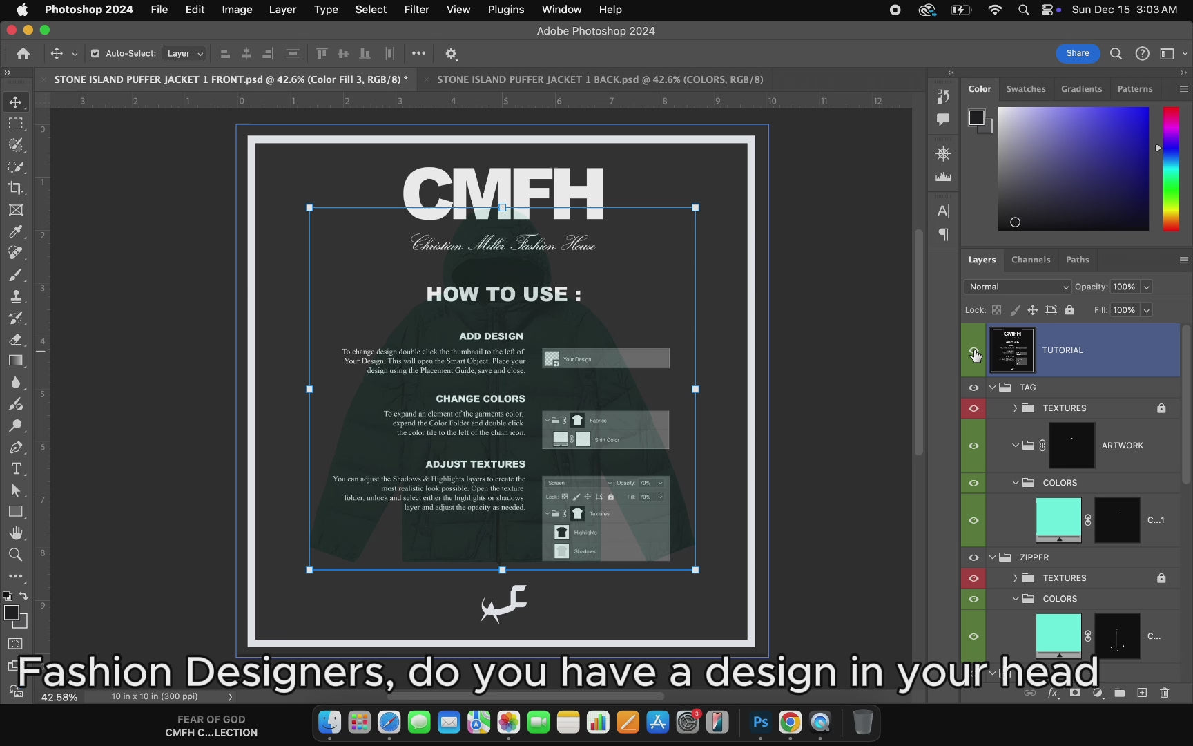This screenshot has height=746, width=1193.
Task: Select the Pen tool
Action: coord(15,447)
